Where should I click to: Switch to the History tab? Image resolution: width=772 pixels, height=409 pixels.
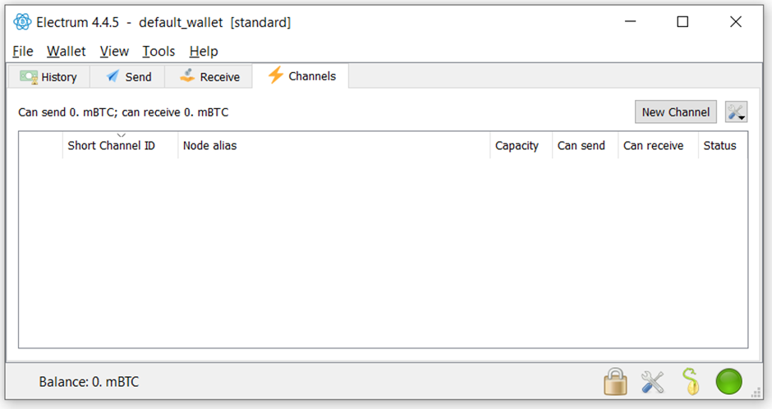tap(48, 77)
